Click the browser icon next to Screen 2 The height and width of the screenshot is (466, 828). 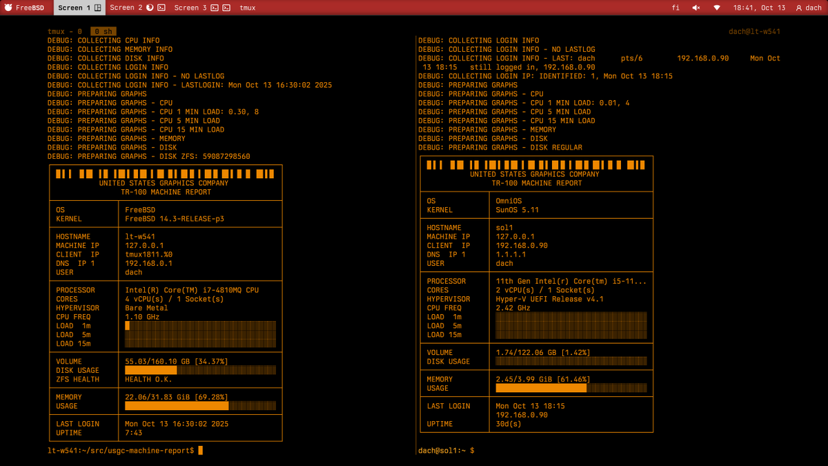[x=150, y=8]
